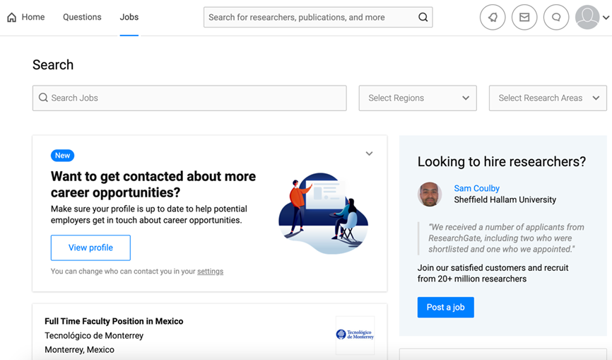Open the messages envelope icon
Viewport: 612px width, 360px height.
[524, 18]
